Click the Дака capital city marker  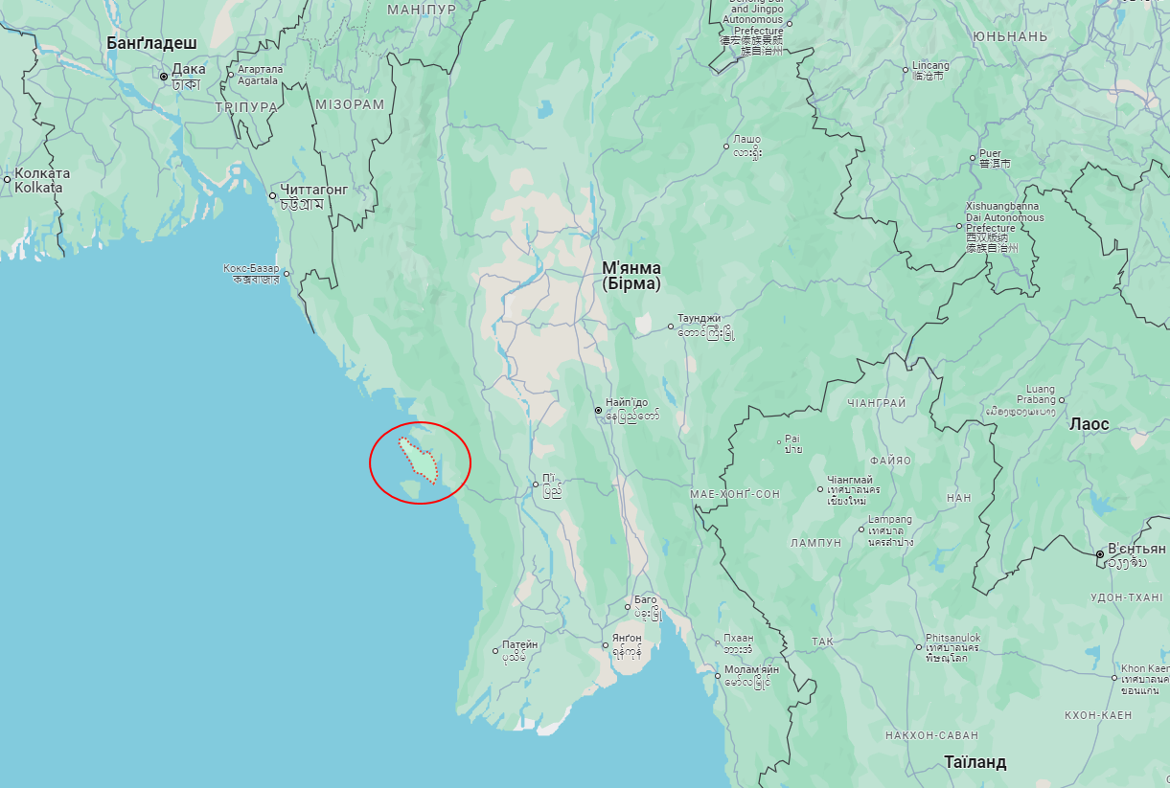[x=164, y=77]
